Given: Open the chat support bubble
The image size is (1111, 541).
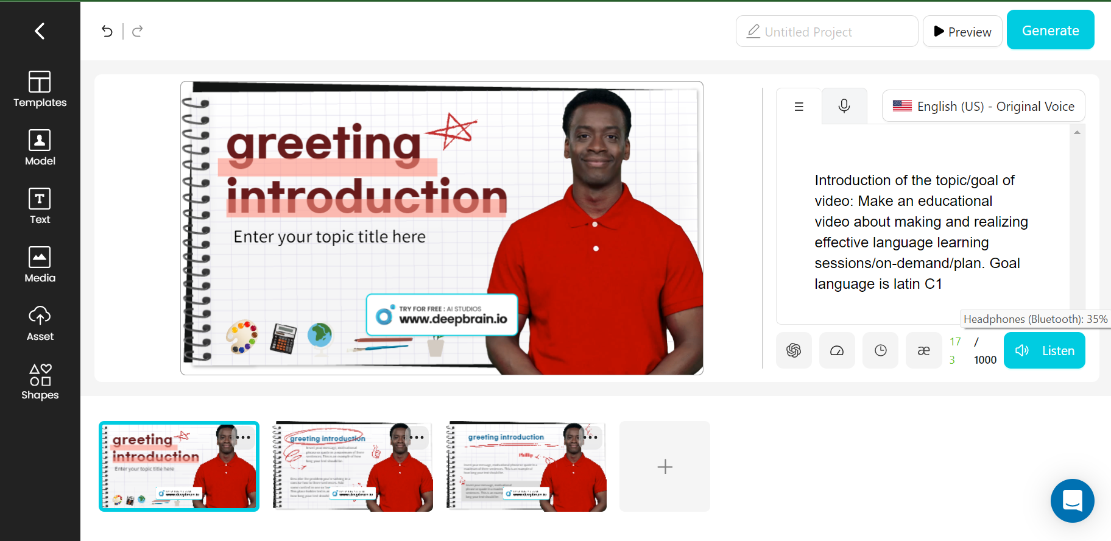Looking at the screenshot, I should point(1072,501).
